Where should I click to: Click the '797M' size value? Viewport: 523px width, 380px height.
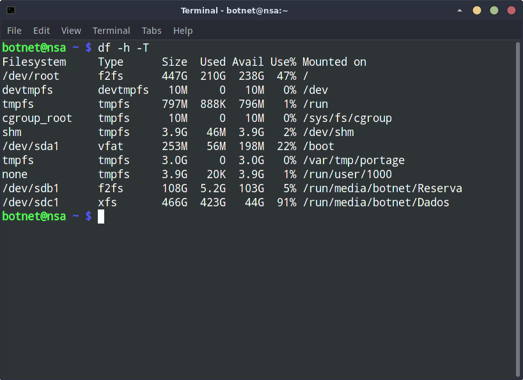[x=175, y=104]
